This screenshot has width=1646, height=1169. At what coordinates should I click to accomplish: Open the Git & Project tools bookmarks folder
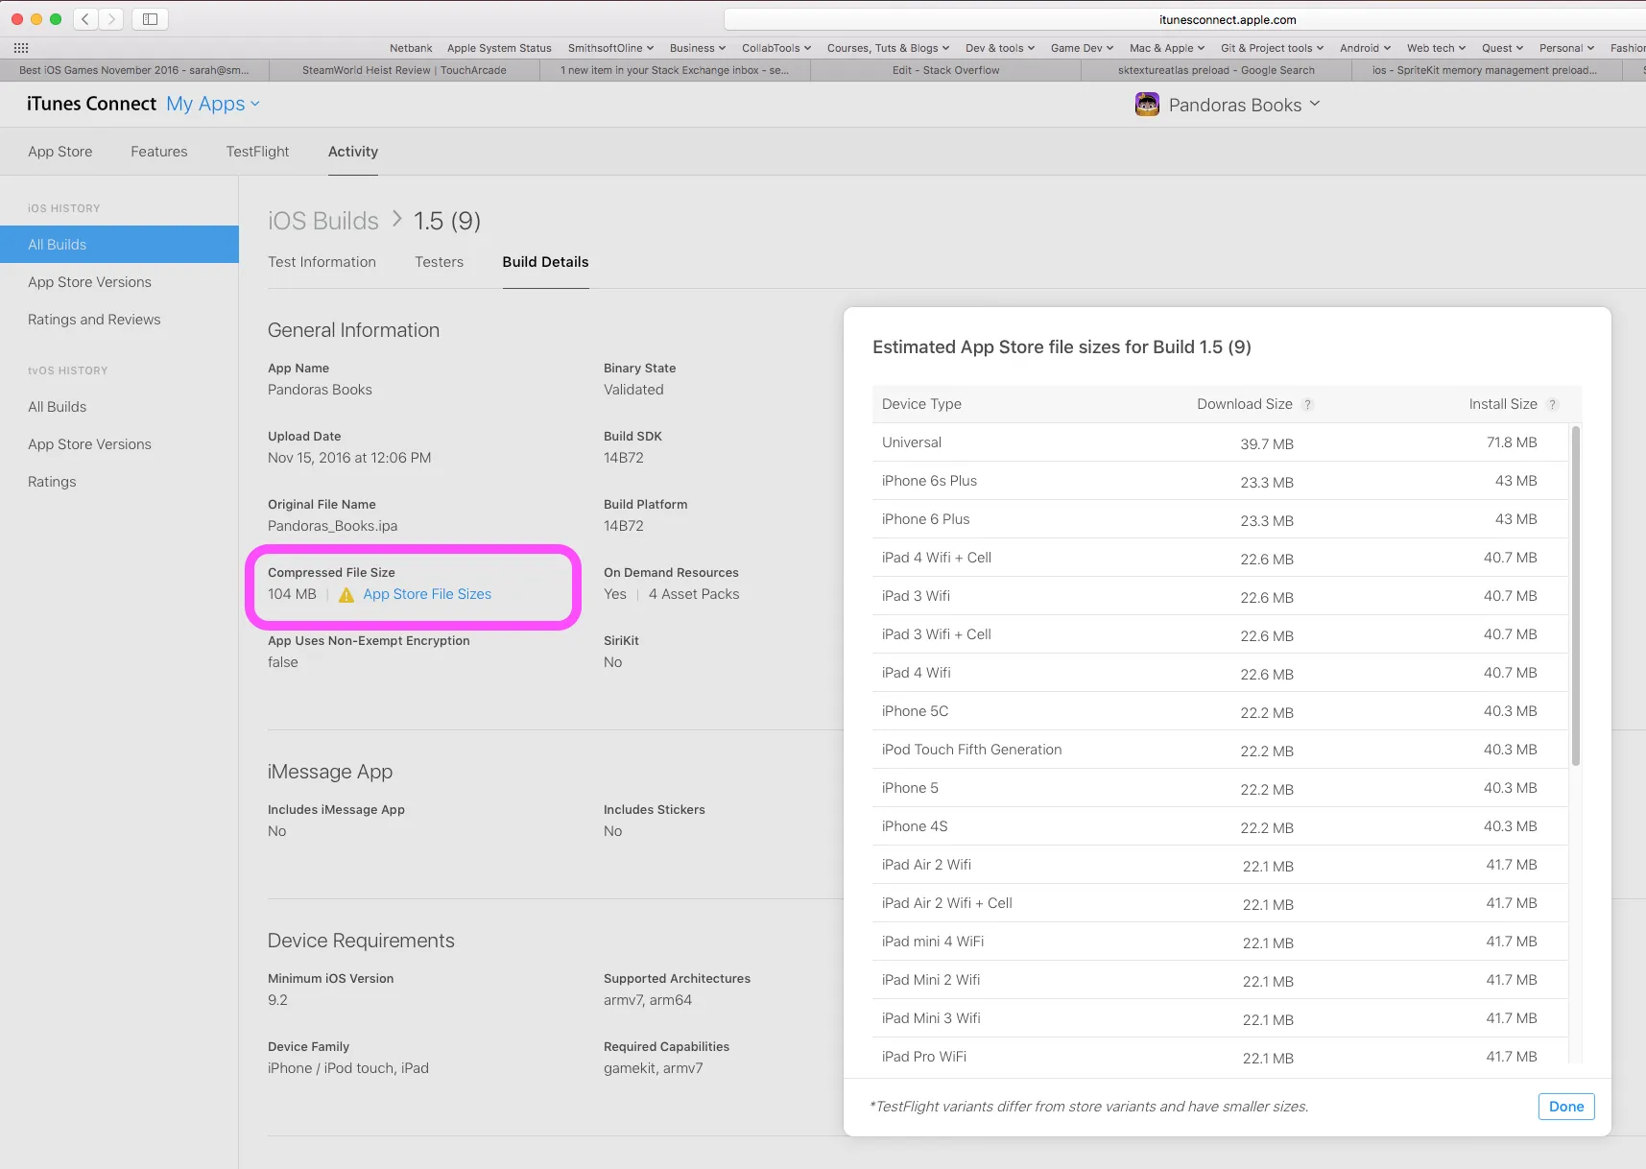[x=1272, y=48]
